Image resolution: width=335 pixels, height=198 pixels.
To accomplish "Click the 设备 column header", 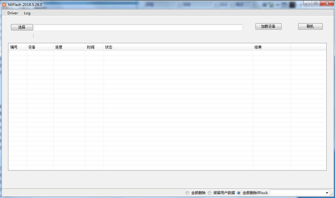I will [40, 47].
